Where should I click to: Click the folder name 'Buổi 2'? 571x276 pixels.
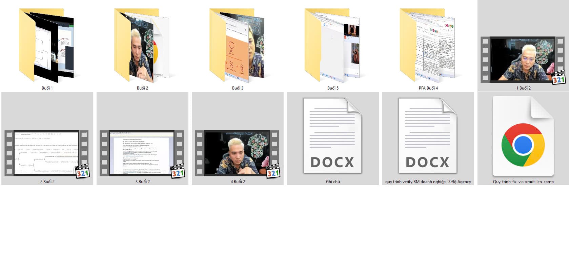point(142,88)
